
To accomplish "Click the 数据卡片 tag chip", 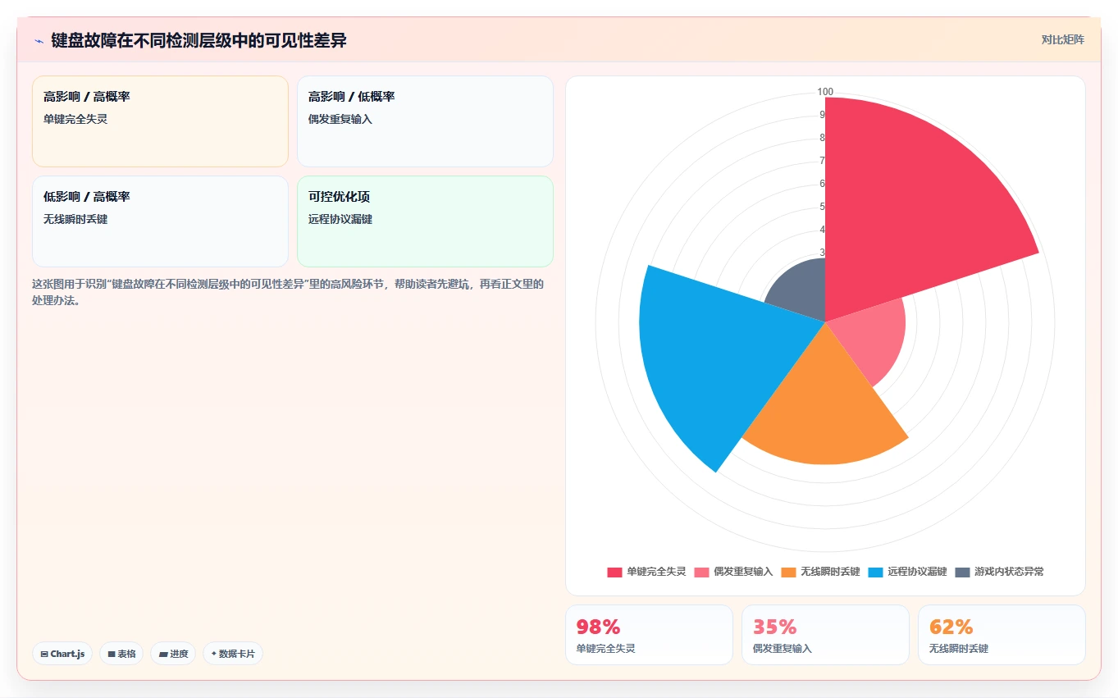I will [x=233, y=654].
